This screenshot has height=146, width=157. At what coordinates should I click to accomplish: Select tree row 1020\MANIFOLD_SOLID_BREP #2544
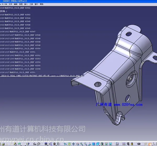click(15, 18)
